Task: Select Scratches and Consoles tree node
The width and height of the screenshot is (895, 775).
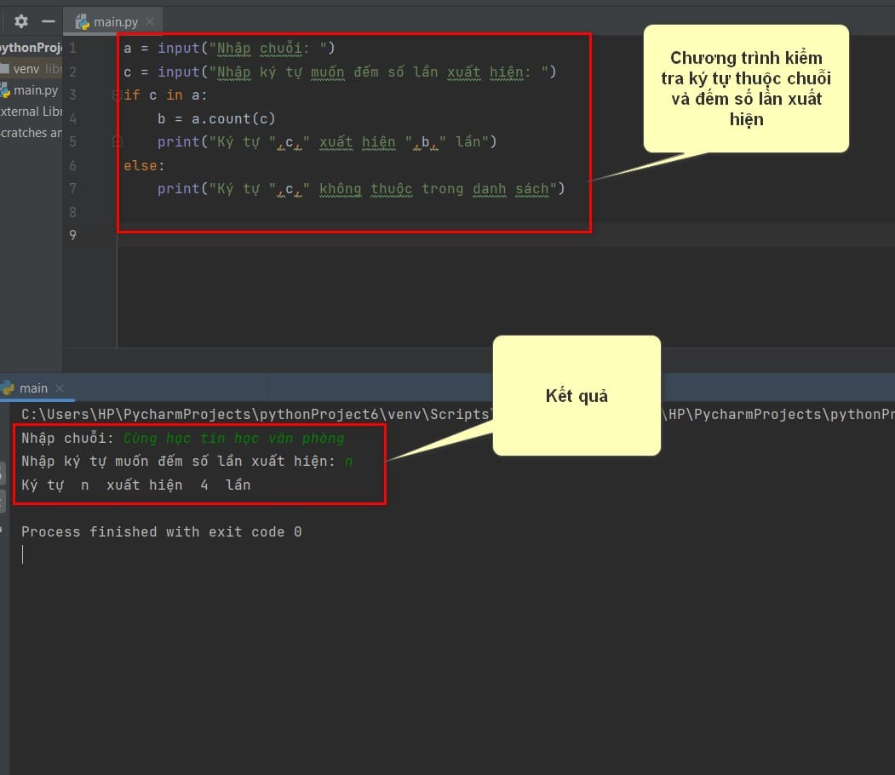Action: (31, 132)
